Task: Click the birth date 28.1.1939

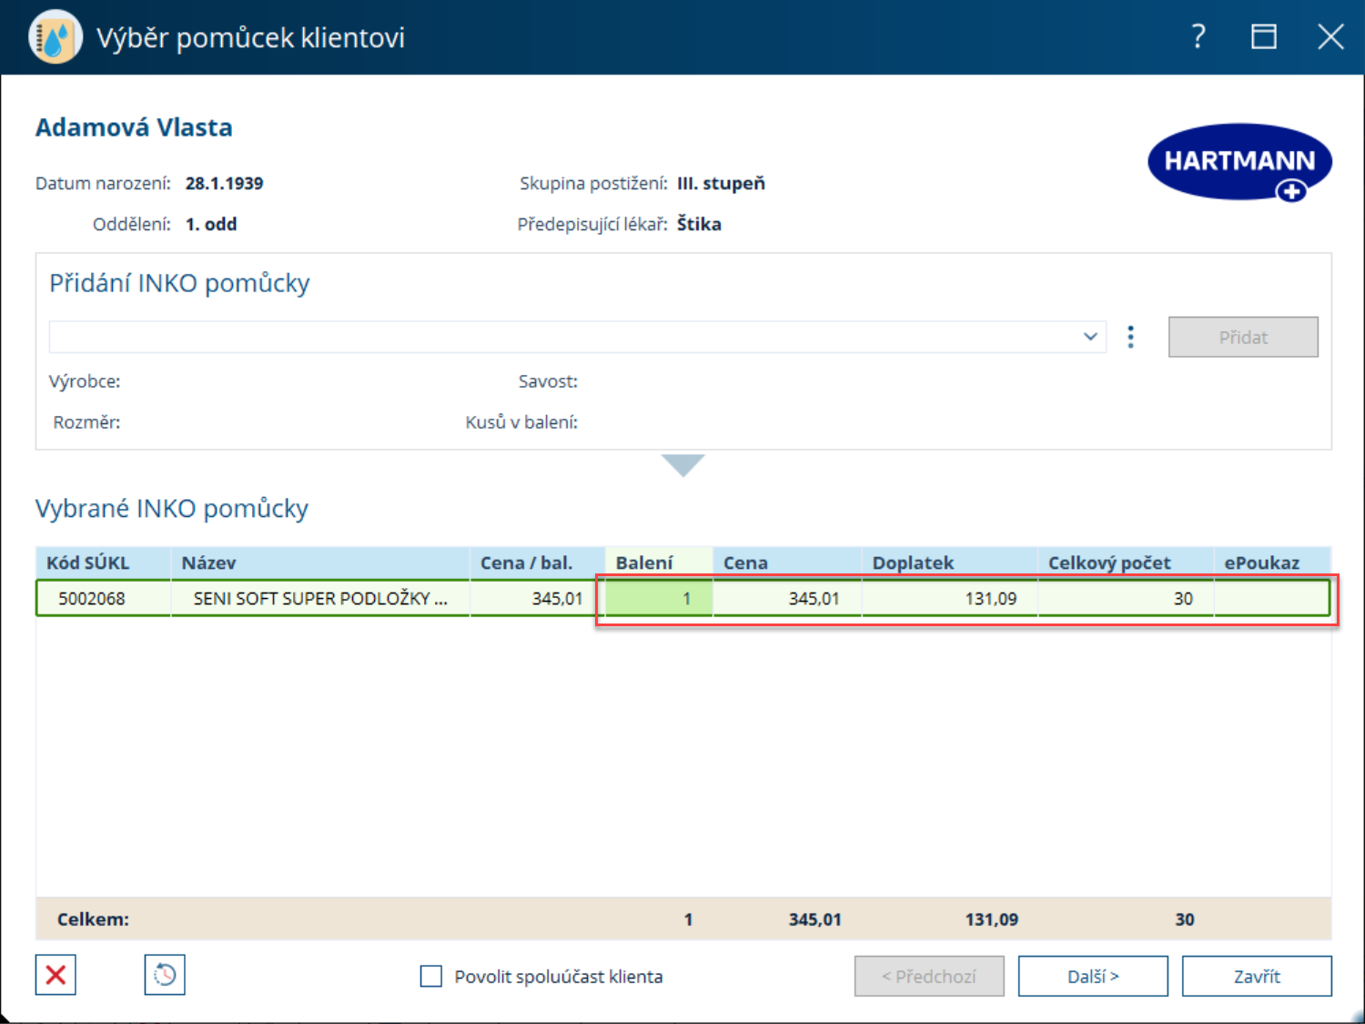Action: [224, 183]
